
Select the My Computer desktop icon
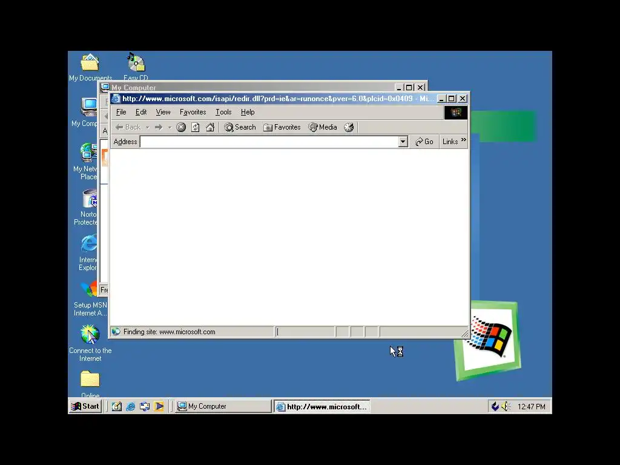point(85,112)
